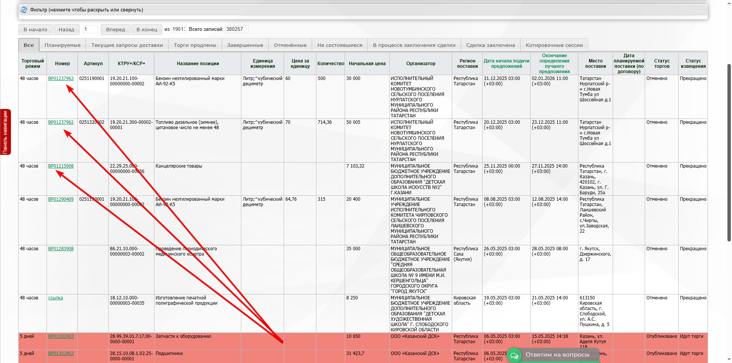Click the total pages field showing 1901
This screenshot has width=732, height=363.
[178, 29]
